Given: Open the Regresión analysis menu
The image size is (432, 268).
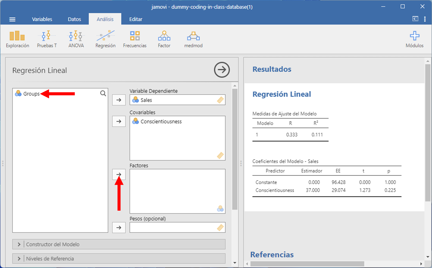Looking at the screenshot, I should coord(105,39).
